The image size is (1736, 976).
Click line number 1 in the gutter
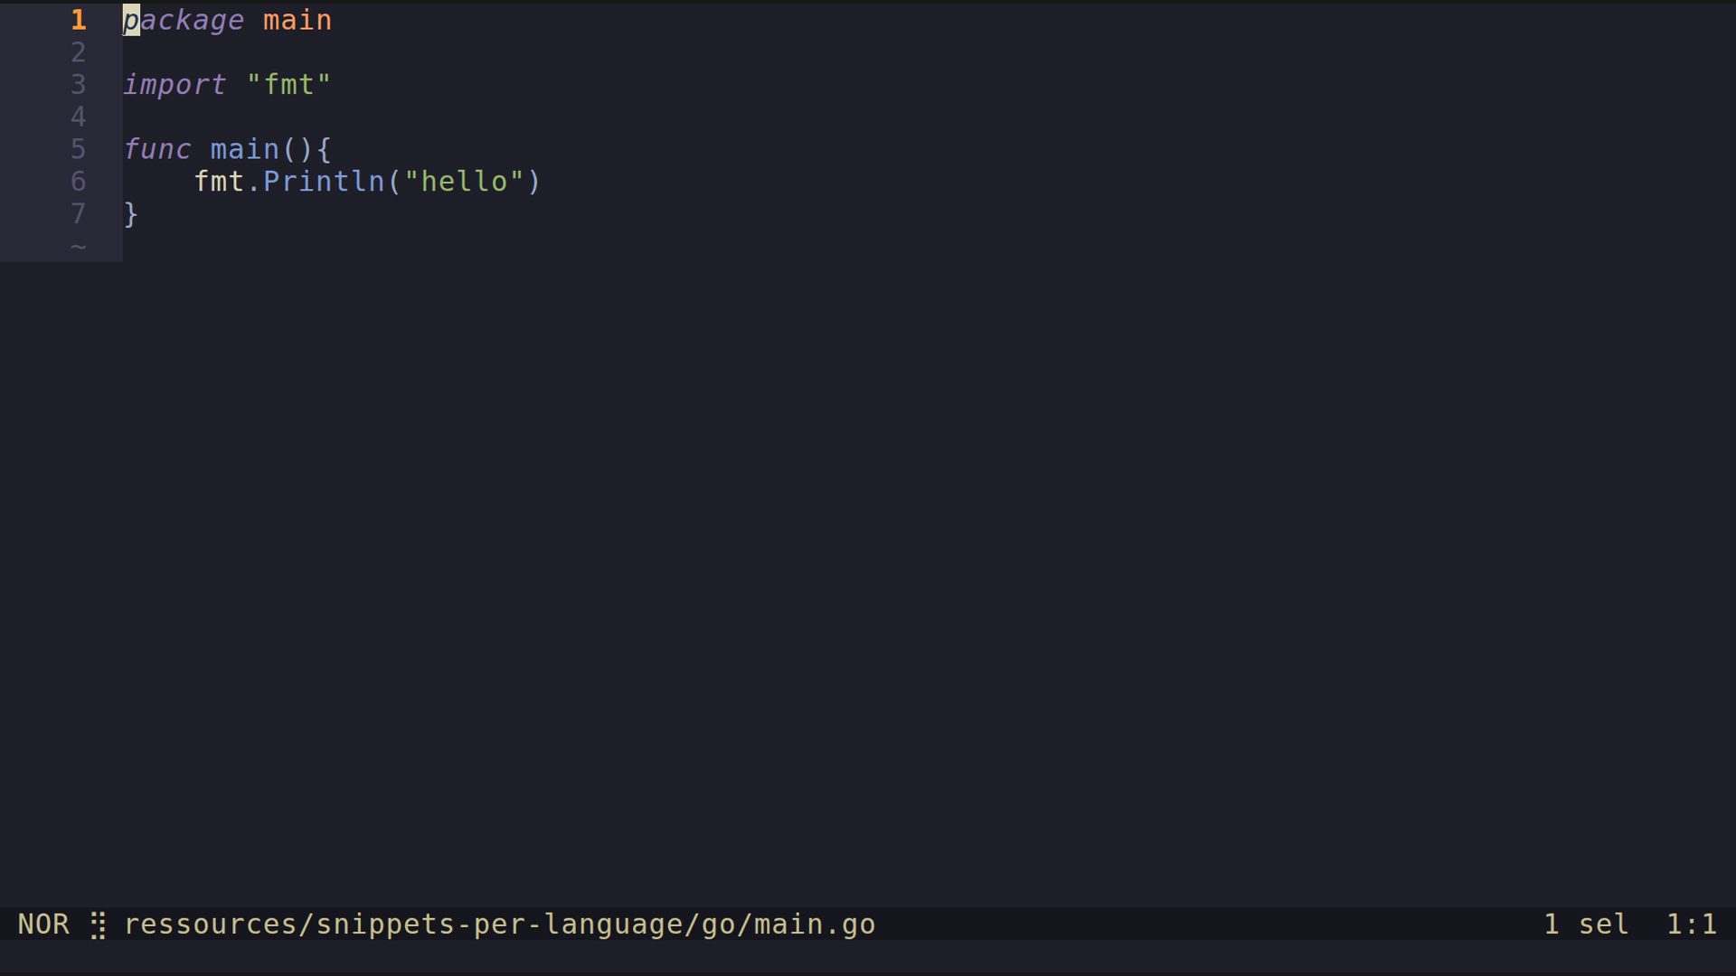pos(79,20)
